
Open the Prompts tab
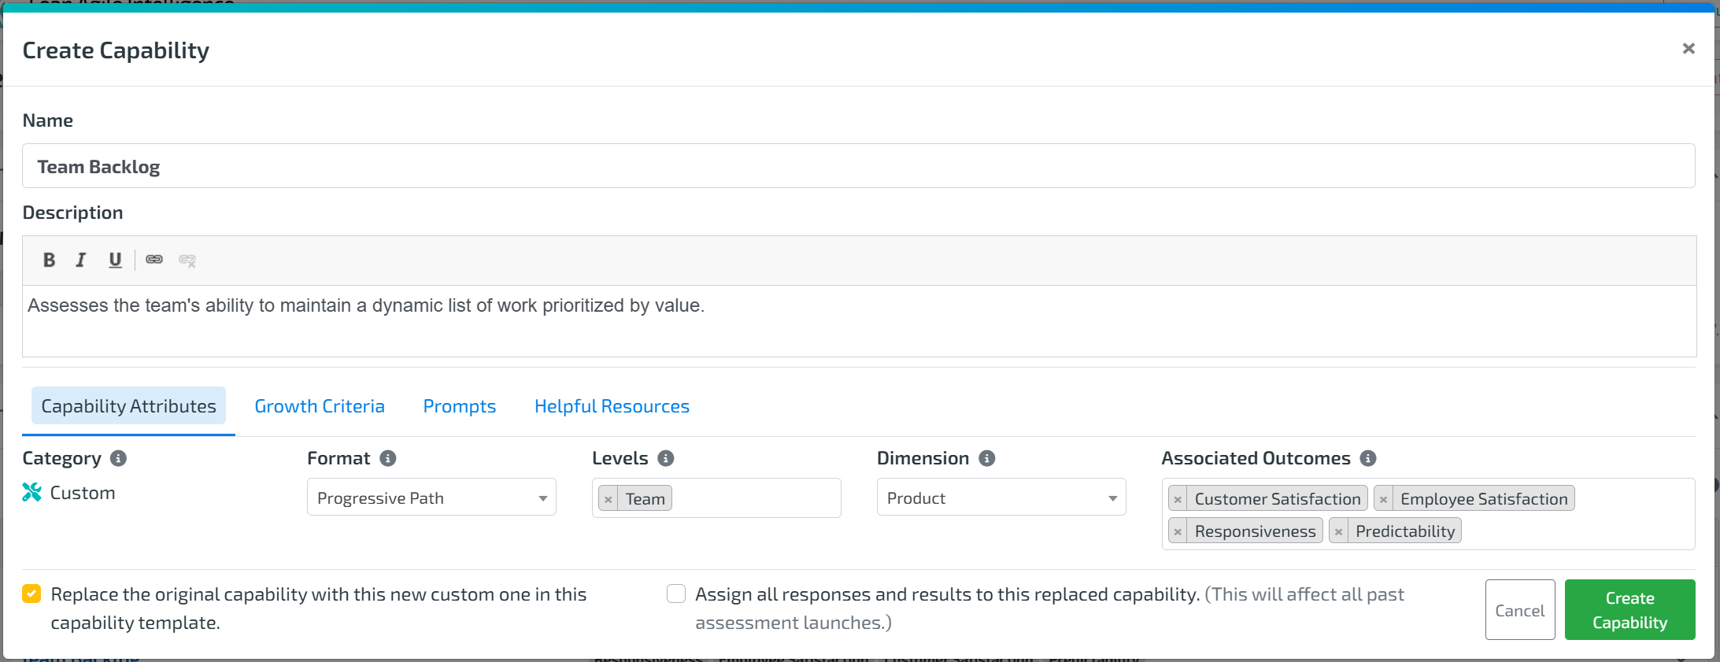pyautogui.click(x=460, y=406)
